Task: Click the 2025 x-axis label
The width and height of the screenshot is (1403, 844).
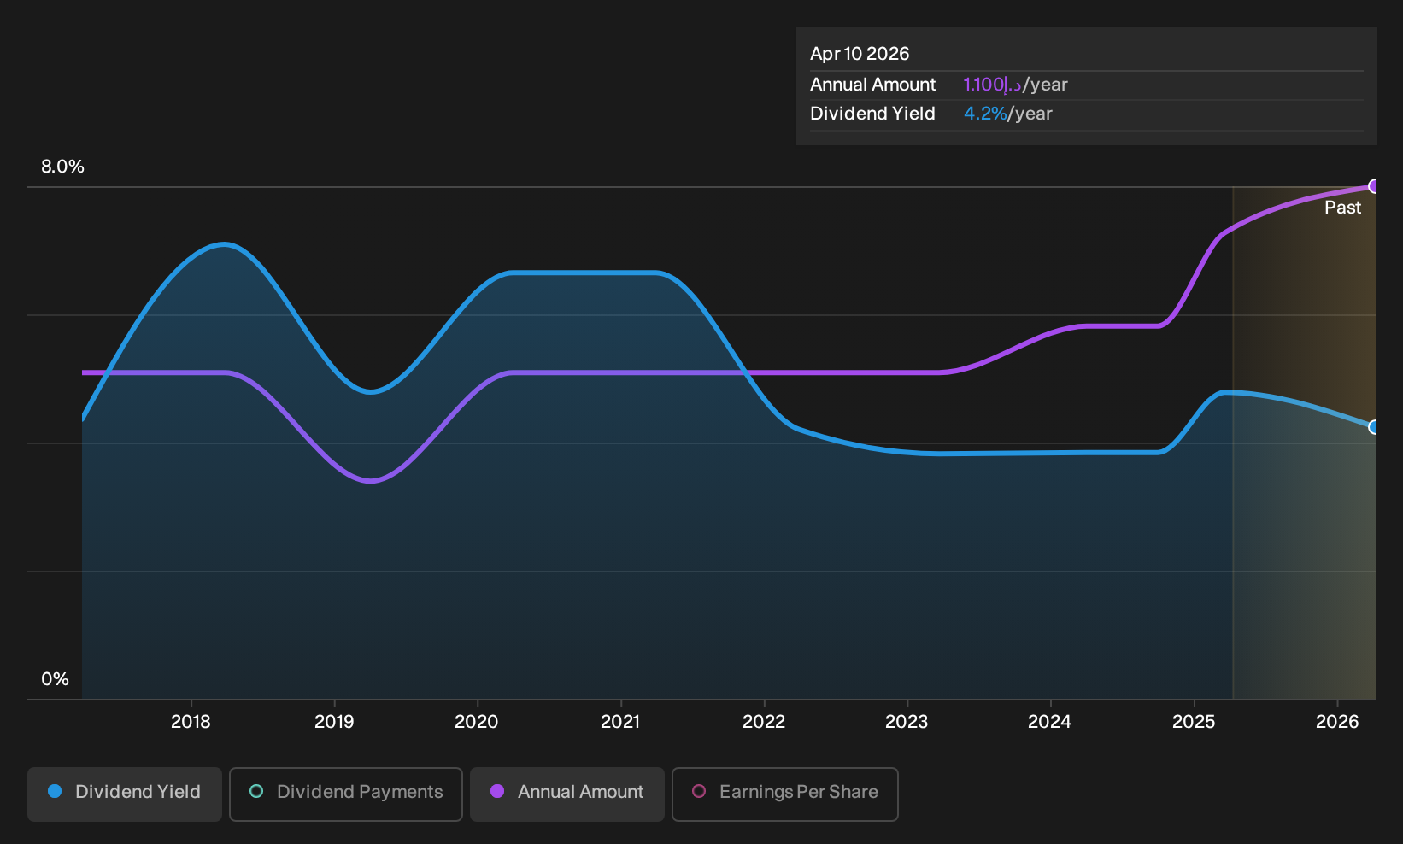Action: [x=1194, y=722]
